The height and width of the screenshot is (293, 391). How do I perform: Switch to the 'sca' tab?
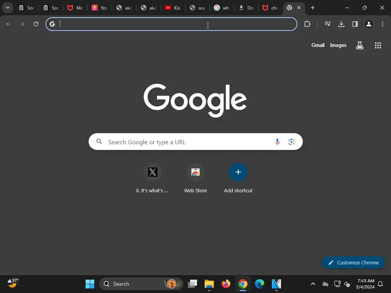[x=197, y=8]
